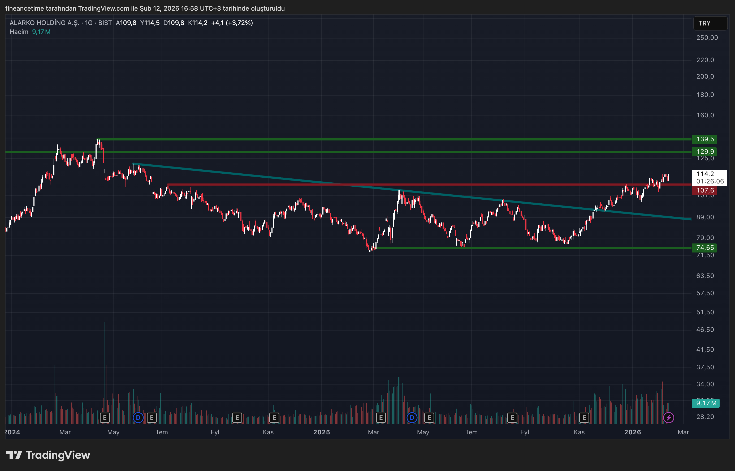This screenshot has height=471, width=735.
Task: Select the green 139,5 price level label
Action: point(704,139)
